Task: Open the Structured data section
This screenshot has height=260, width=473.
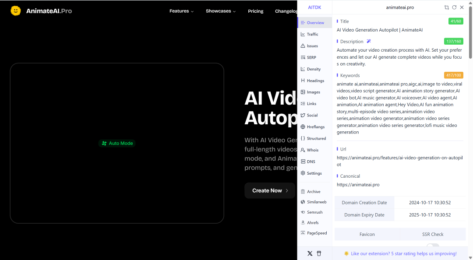Action: tap(314, 138)
